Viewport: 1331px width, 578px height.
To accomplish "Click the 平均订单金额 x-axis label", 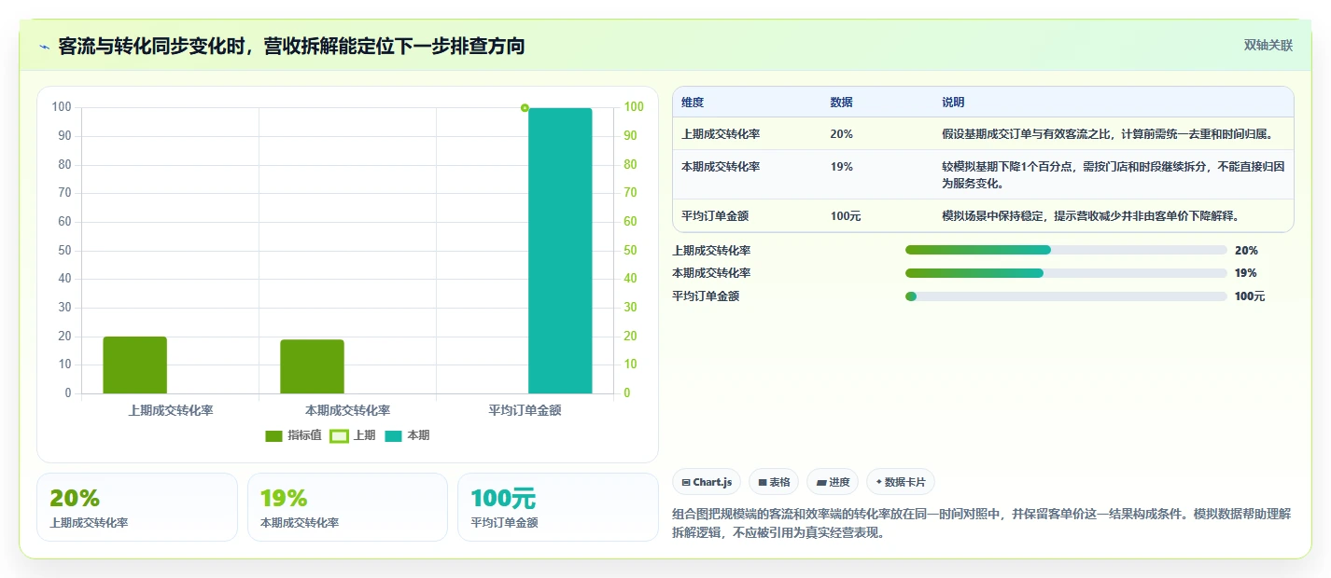I will [x=525, y=410].
